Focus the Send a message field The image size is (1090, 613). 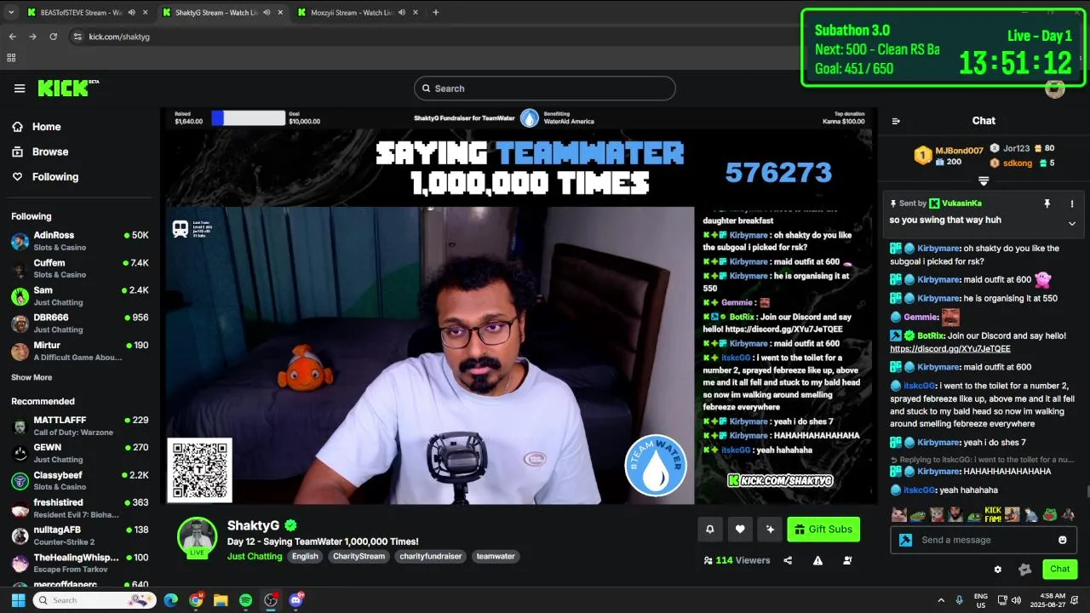tap(984, 540)
